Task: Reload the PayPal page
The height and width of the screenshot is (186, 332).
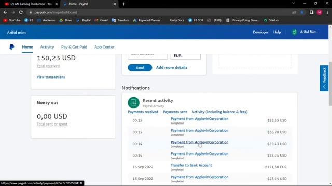Action: 21,12
